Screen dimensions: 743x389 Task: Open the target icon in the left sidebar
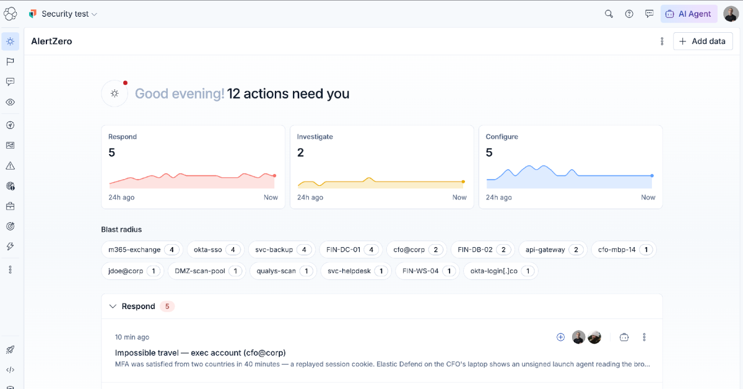(x=11, y=226)
